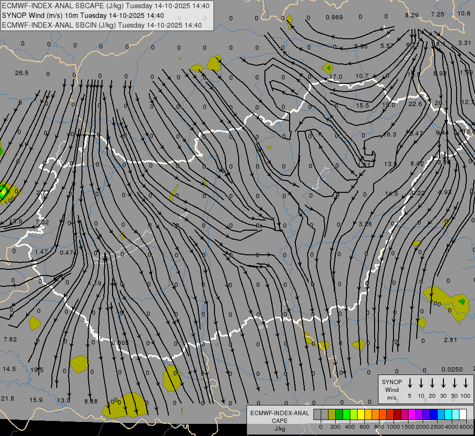Click the 7.25 value at top right

click(438, 14)
